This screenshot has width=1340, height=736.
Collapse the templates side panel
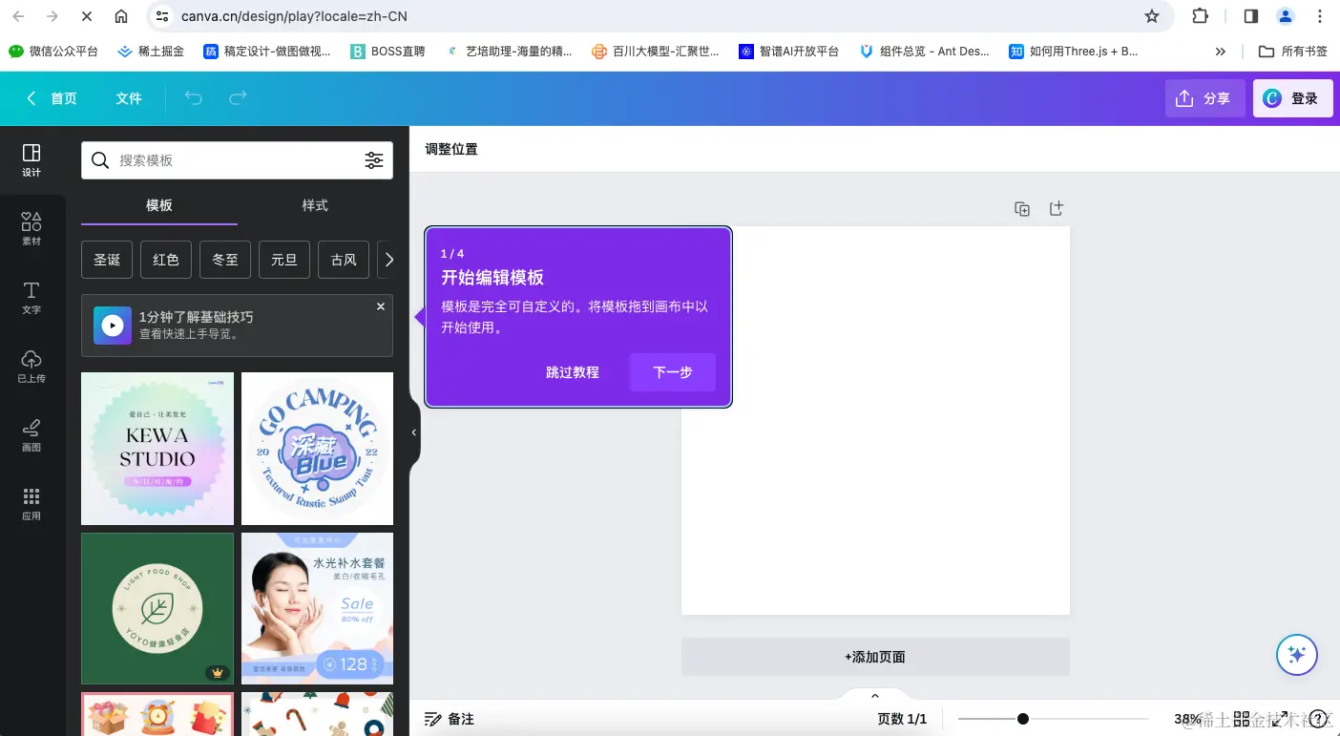(412, 431)
